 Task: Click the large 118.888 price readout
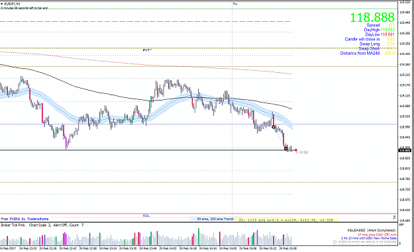pos(372,17)
